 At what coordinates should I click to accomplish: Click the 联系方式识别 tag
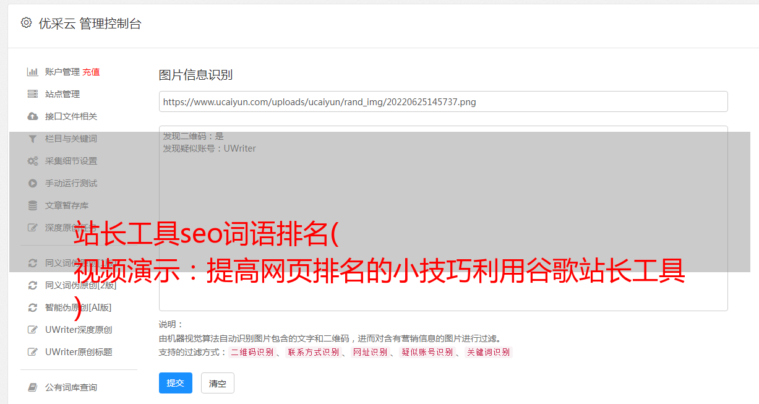(314, 352)
